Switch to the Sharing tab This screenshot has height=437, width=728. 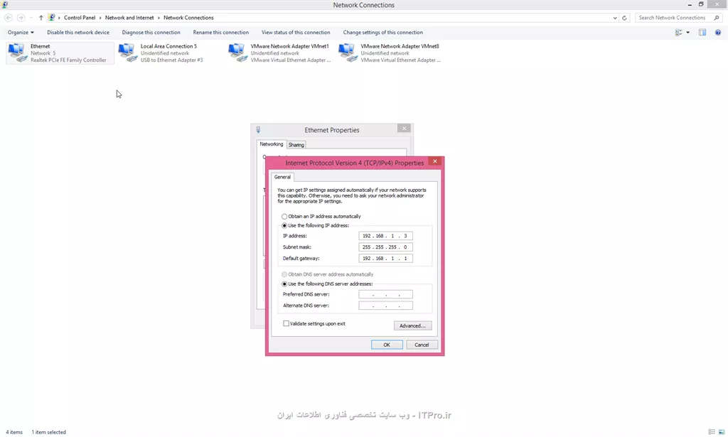tap(296, 144)
